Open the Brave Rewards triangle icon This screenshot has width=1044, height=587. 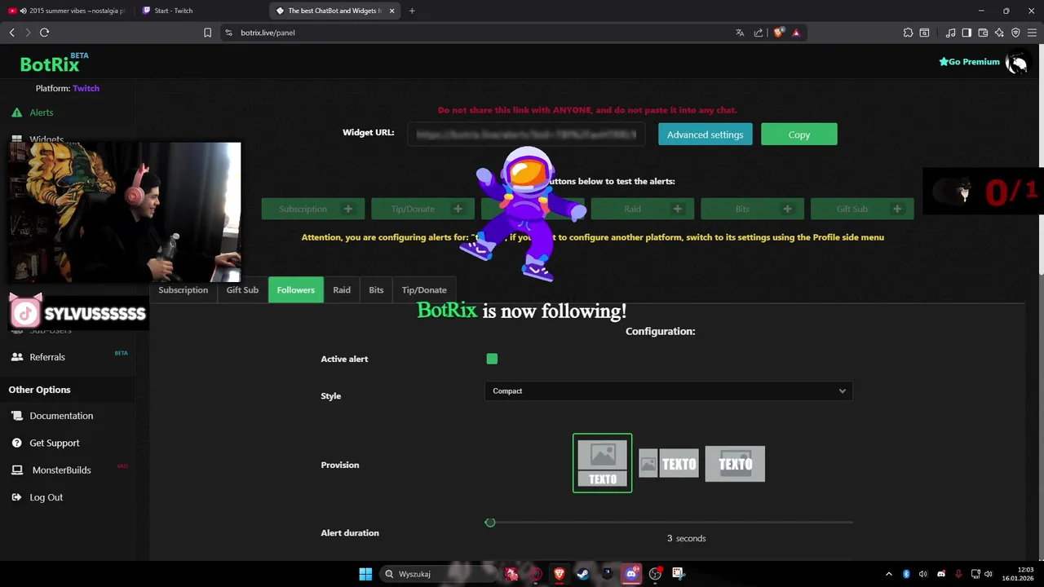click(x=796, y=33)
